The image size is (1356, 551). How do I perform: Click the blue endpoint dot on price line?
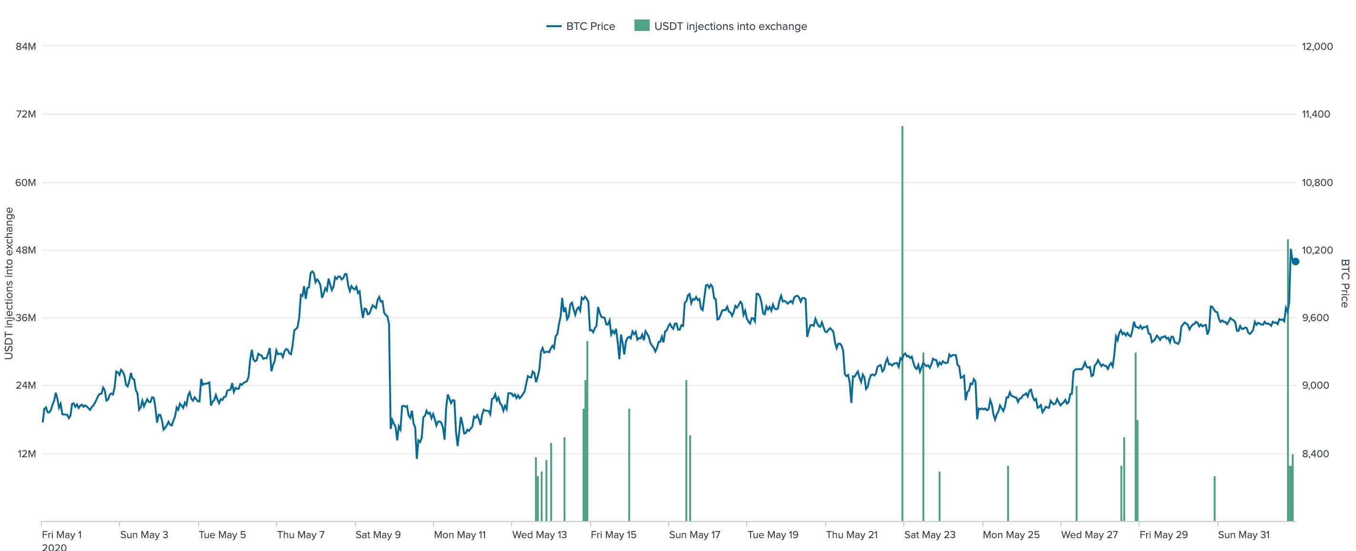click(1296, 262)
